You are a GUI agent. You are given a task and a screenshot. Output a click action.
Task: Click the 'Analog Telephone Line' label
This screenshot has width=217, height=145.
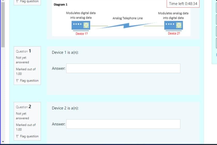point(128,18)
